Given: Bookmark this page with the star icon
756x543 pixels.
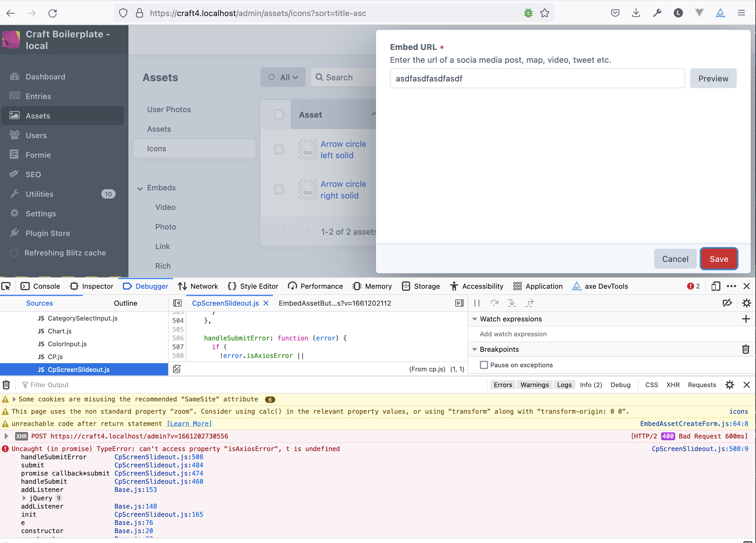Looking at the screenshot, I should coord(545,13).
